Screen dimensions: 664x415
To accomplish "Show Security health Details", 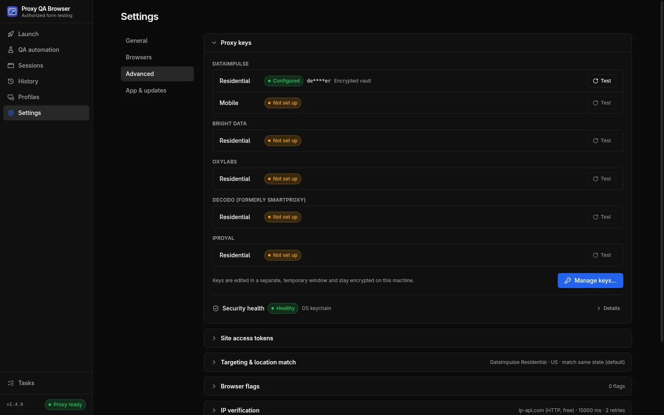I will 608,308.
